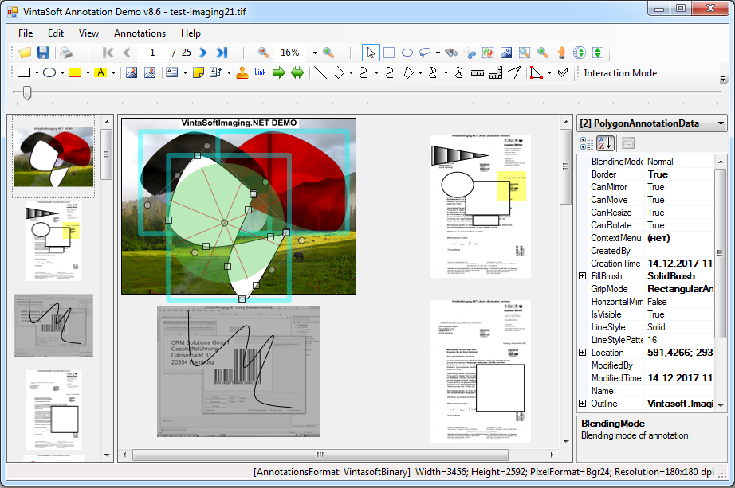
Task: Add a yellow text highlight annotation
Action: click(100, 72)
